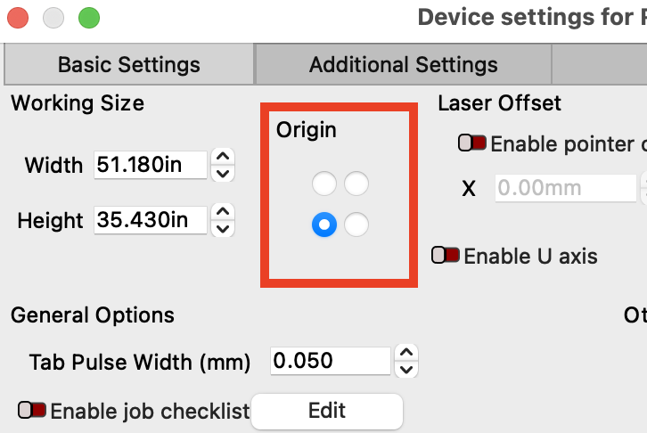Click the Height input field
This screenshot has height=433, width=647.
click(150, 220)
